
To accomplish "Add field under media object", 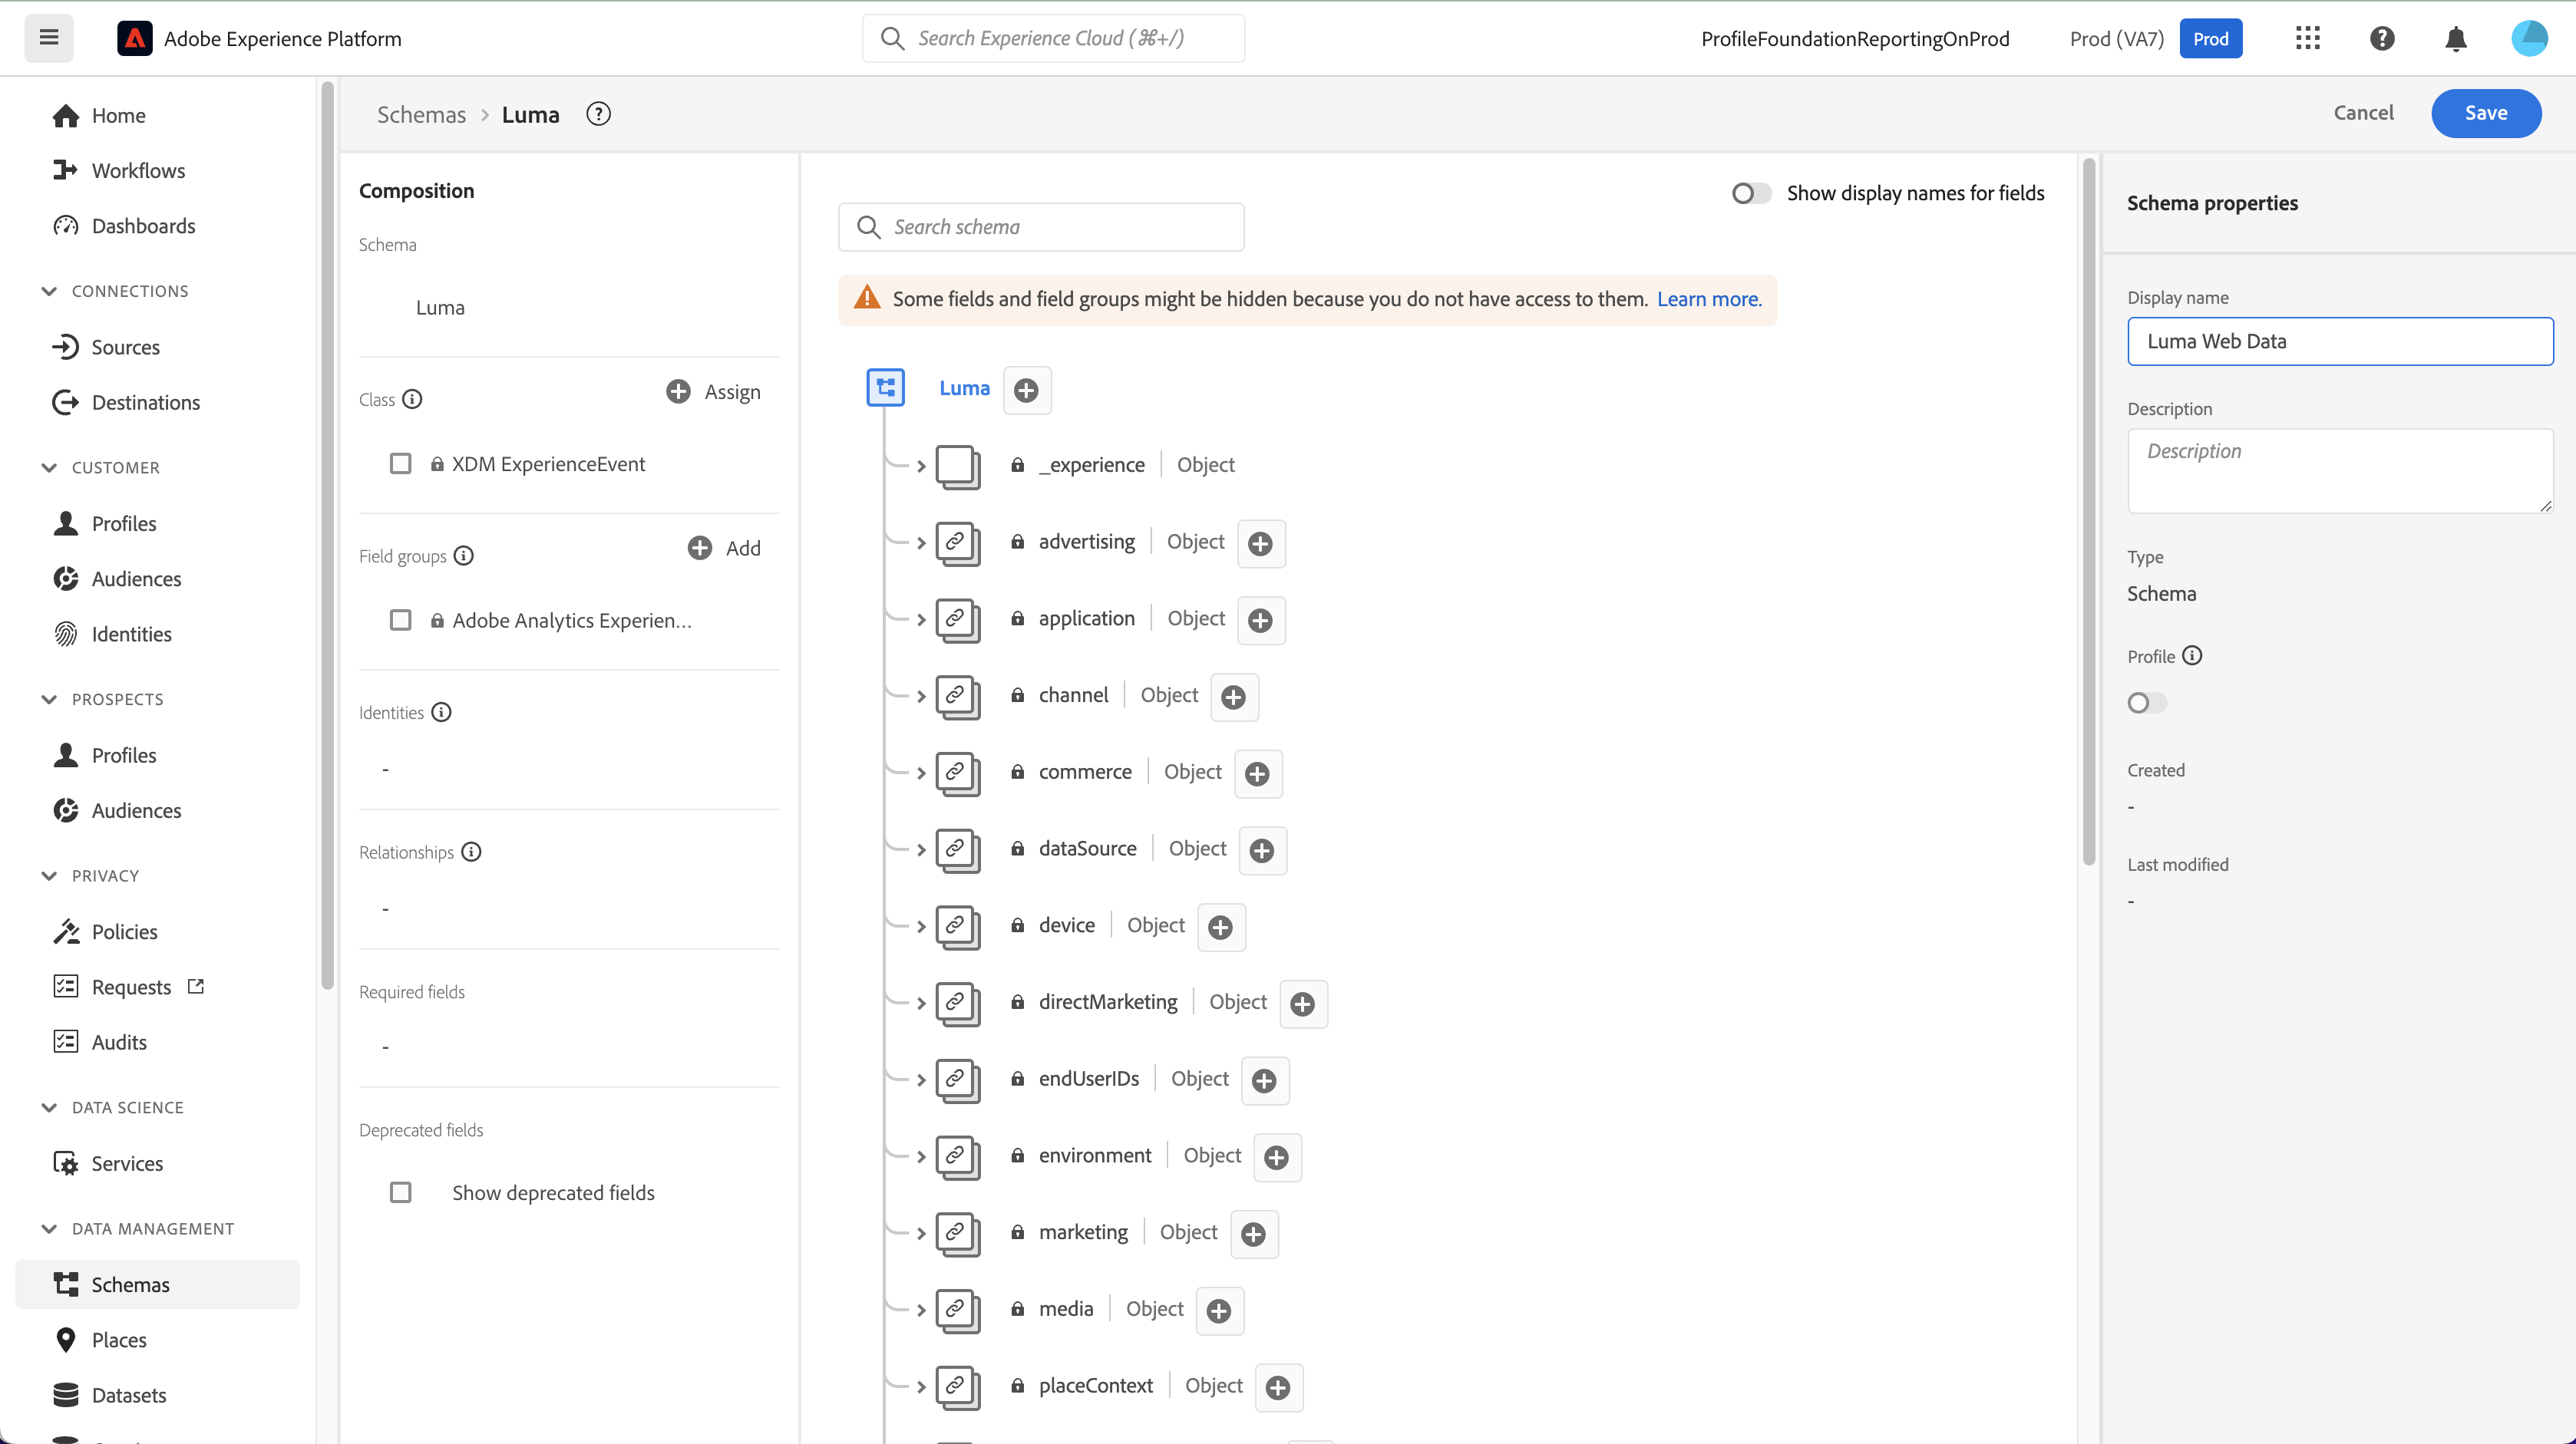I will click(1219, 1311).
